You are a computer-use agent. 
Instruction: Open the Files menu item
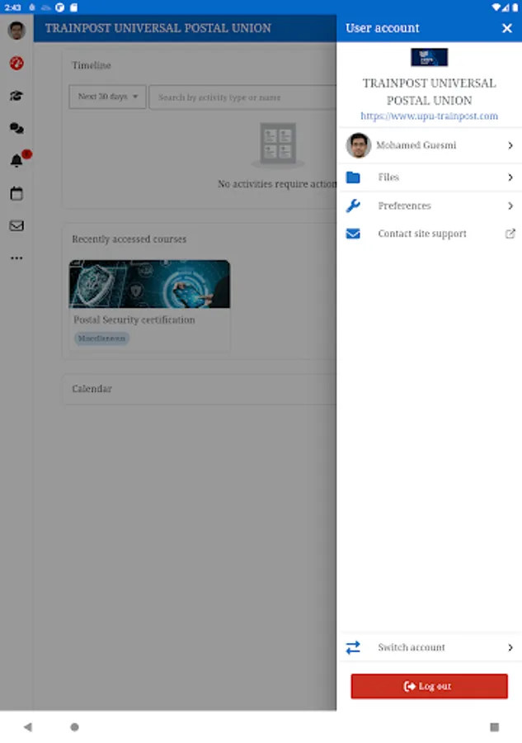tap(430, 177)
